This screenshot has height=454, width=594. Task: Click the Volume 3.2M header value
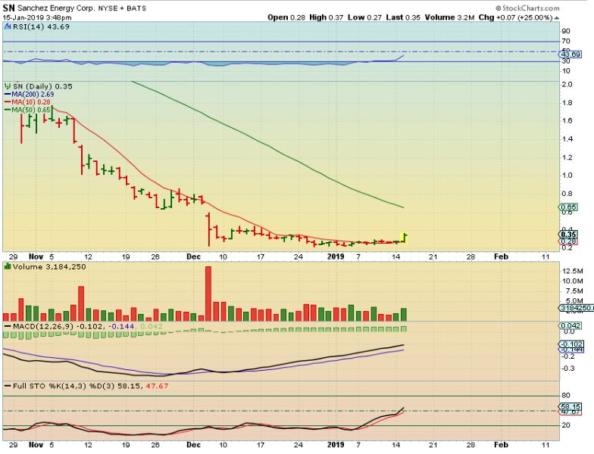[450, 17]
